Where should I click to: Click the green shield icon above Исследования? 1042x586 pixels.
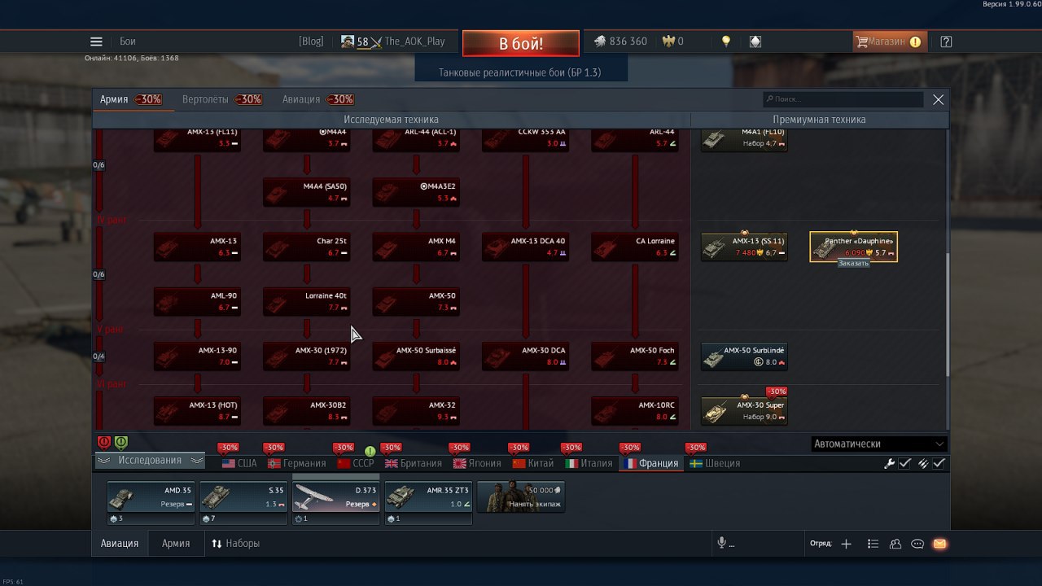point(120,442)
